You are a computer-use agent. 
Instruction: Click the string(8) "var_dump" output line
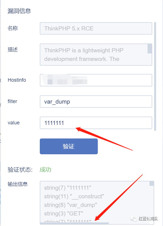(x=70, y=205)
